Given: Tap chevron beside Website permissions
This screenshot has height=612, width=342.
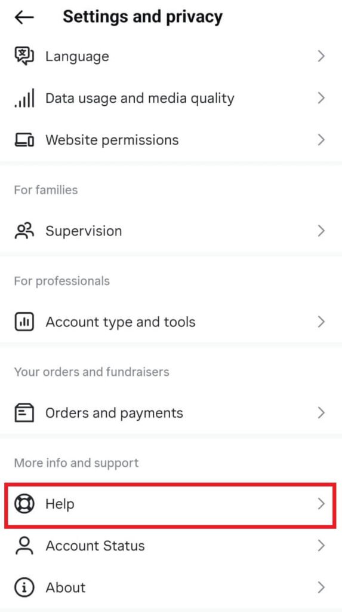Looking at the screenshot, I should (x=321, y=140).
